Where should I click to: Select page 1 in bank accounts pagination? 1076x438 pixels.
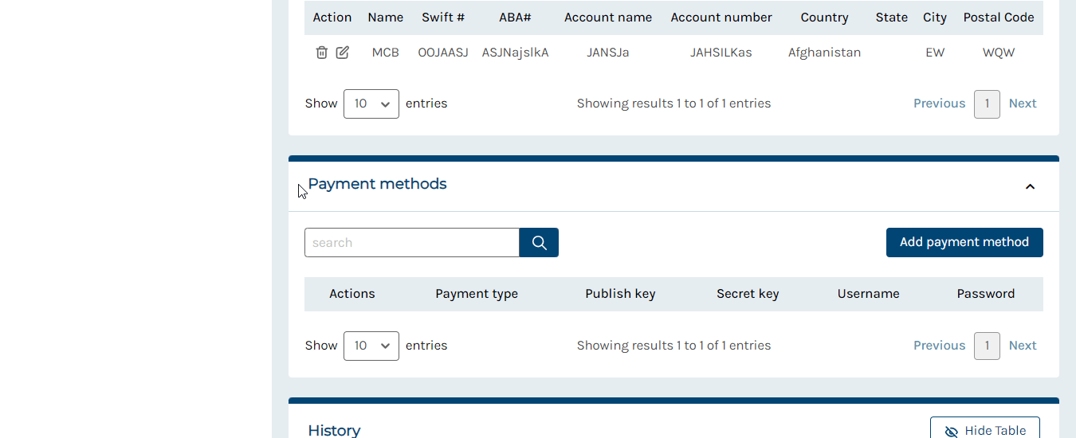987,104
